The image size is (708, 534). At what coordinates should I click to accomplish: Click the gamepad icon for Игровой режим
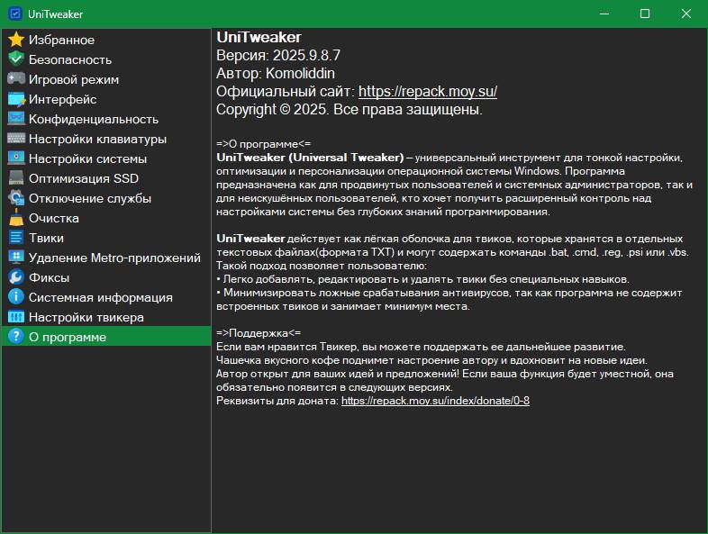[x=16, y=79]
